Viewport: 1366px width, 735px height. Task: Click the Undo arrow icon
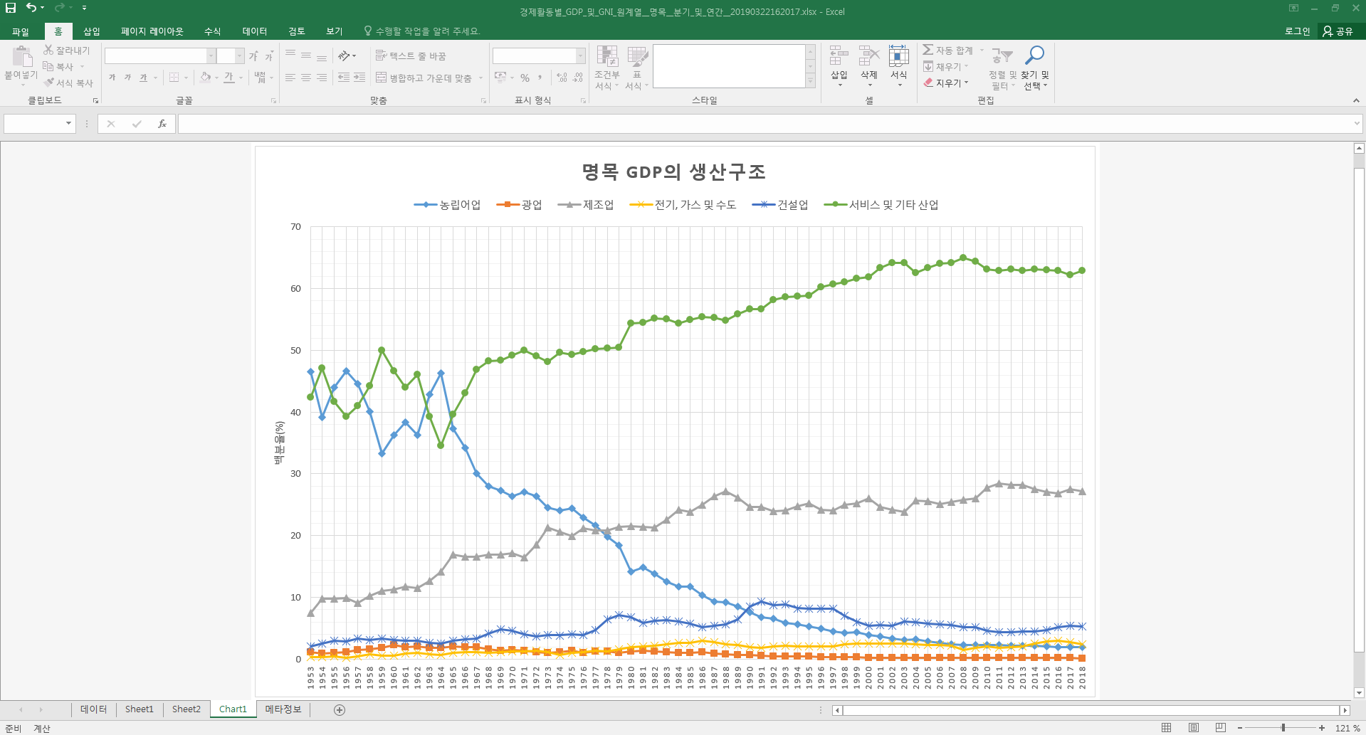pos(31,8)
